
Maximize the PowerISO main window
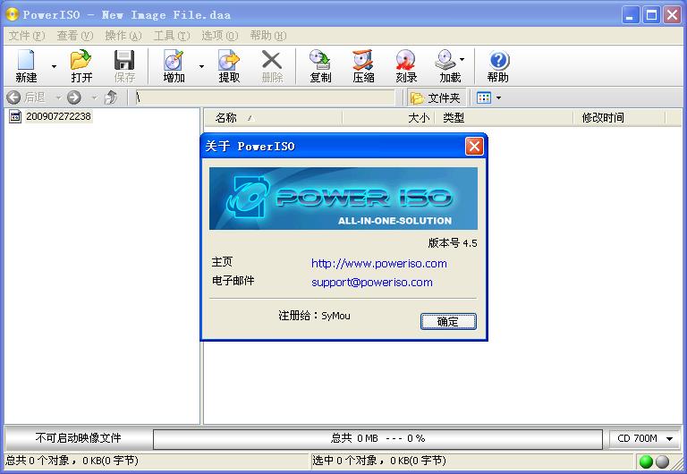(651, 15)
